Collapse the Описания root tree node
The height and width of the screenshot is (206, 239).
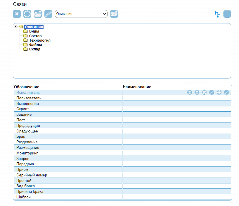(x=15, y=27)
